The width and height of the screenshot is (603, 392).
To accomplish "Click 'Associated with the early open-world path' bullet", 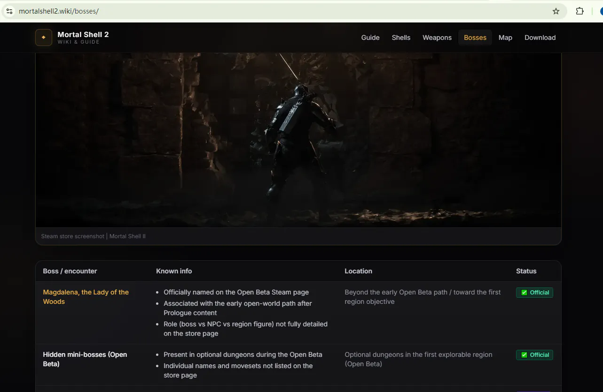I will pos(238,308).
